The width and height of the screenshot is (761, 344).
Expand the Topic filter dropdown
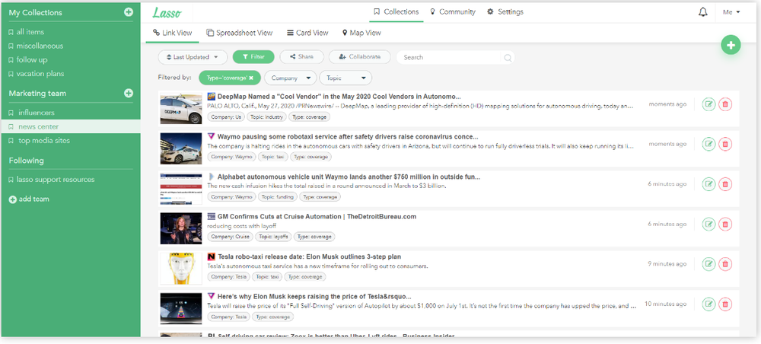(x=346, y=78)
